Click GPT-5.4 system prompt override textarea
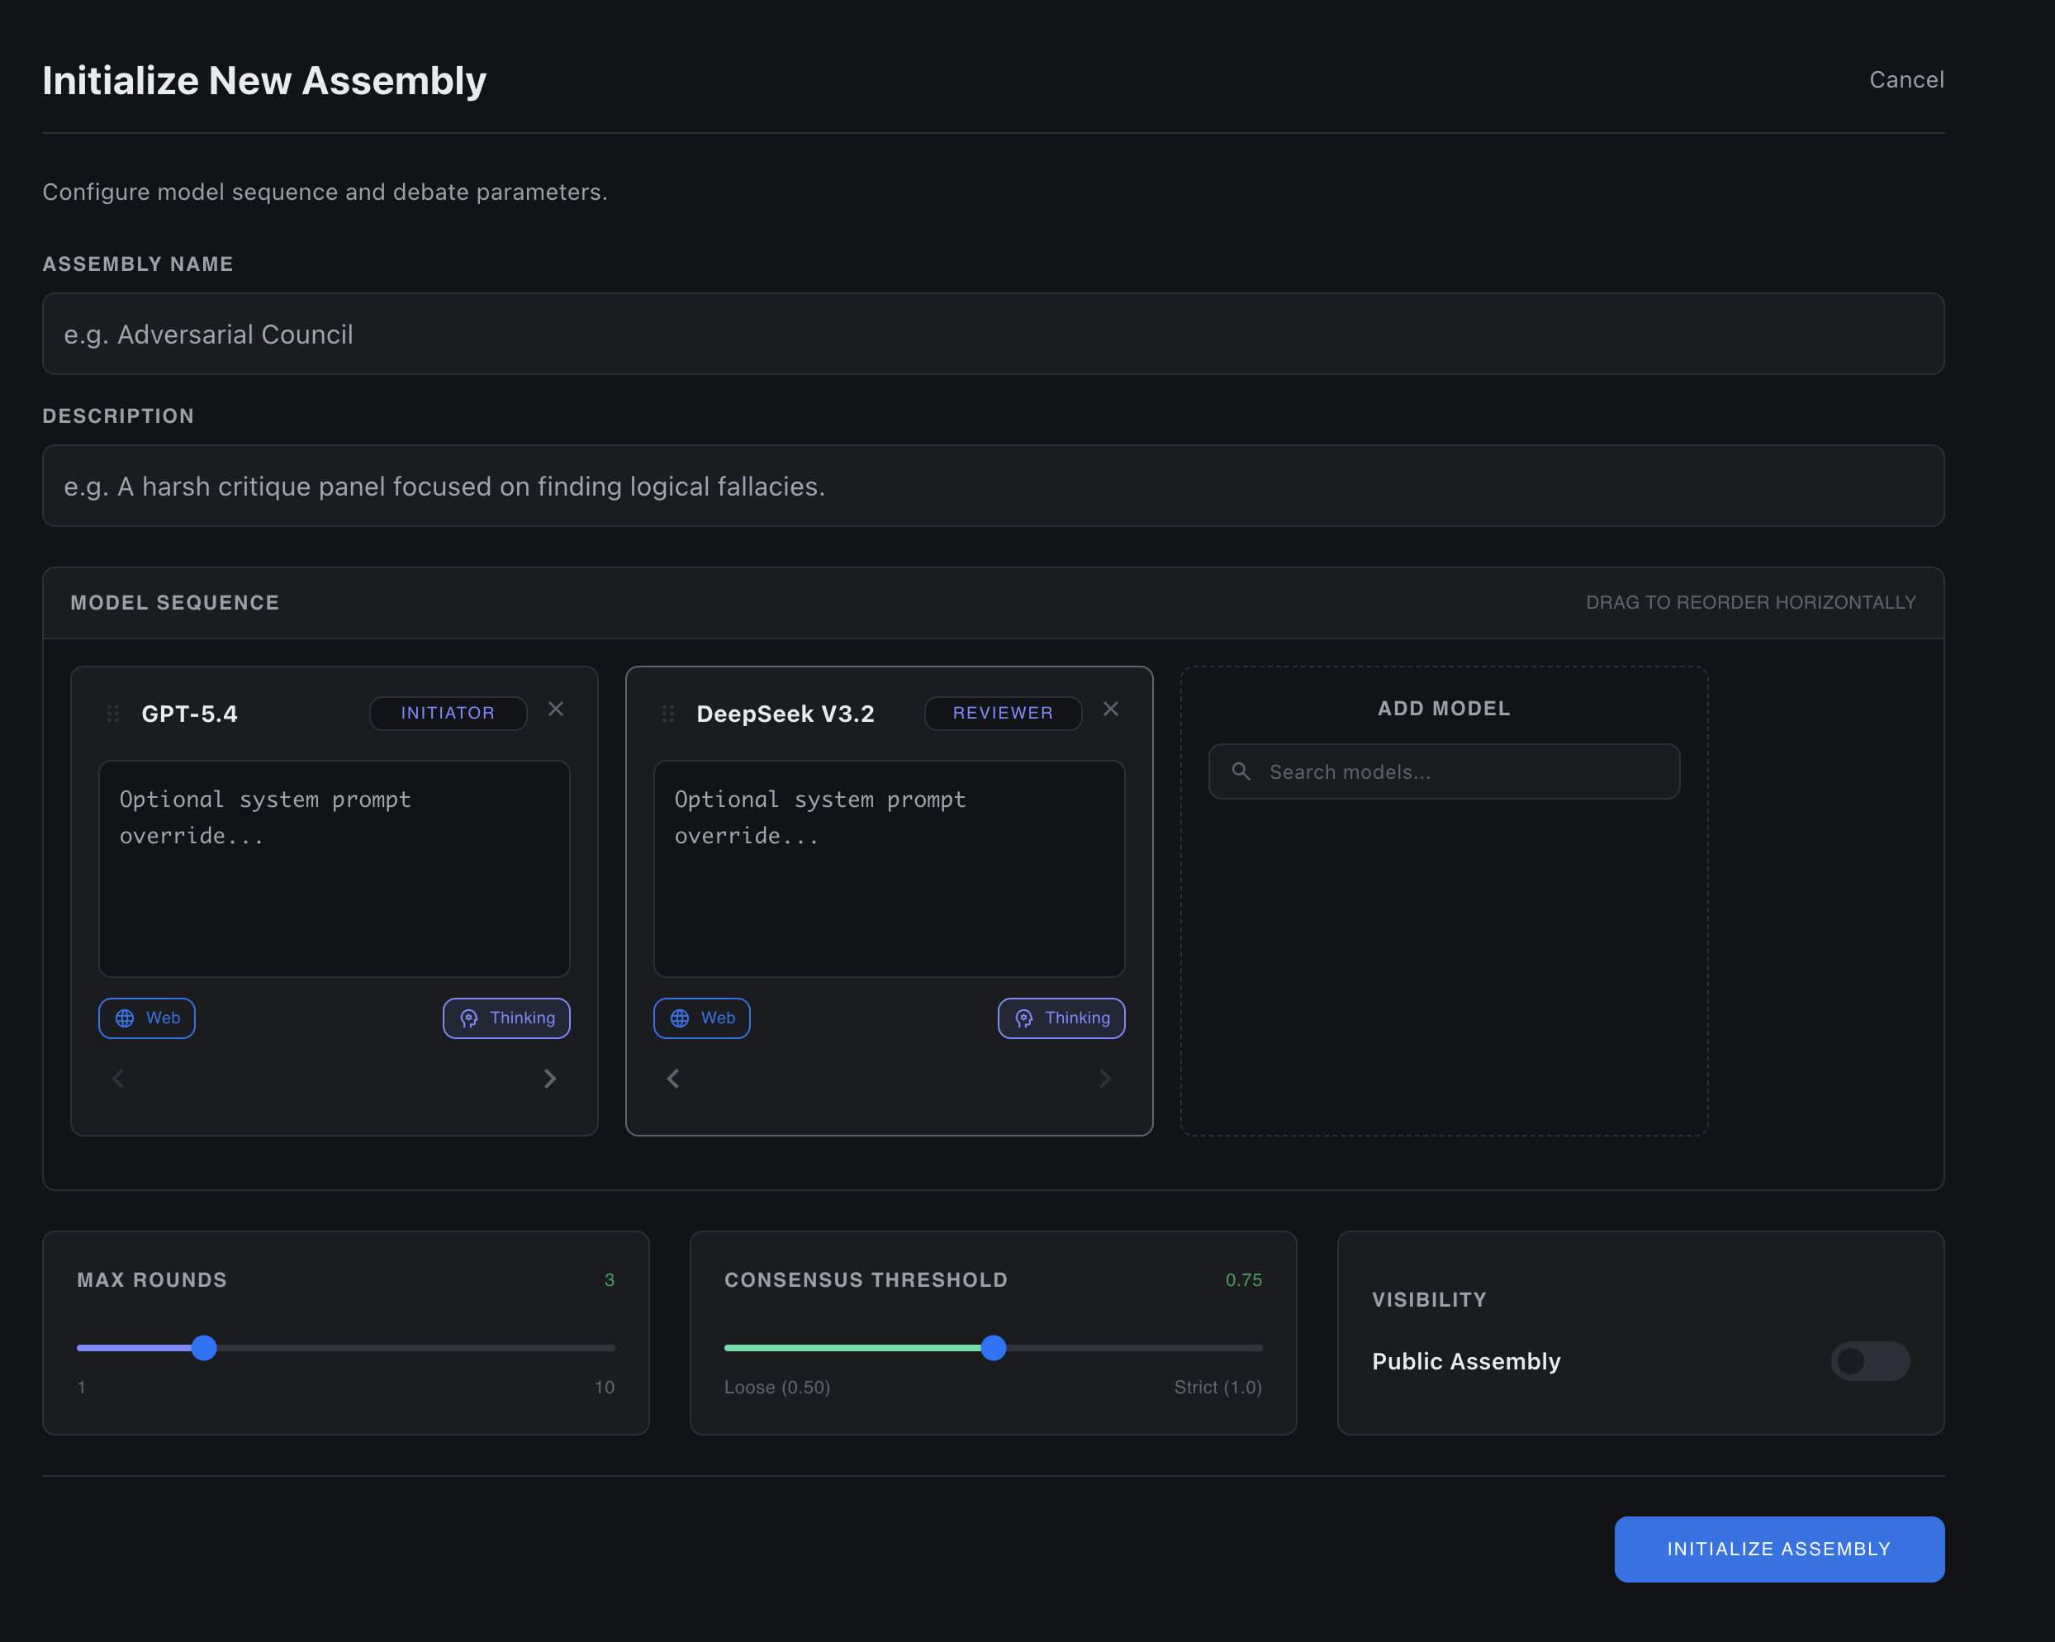 (x=335, y=868)
